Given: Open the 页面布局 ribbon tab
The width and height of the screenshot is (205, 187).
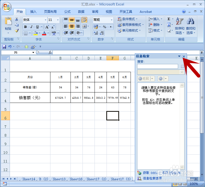Looking at the screenshot, I should click(50, 12).
